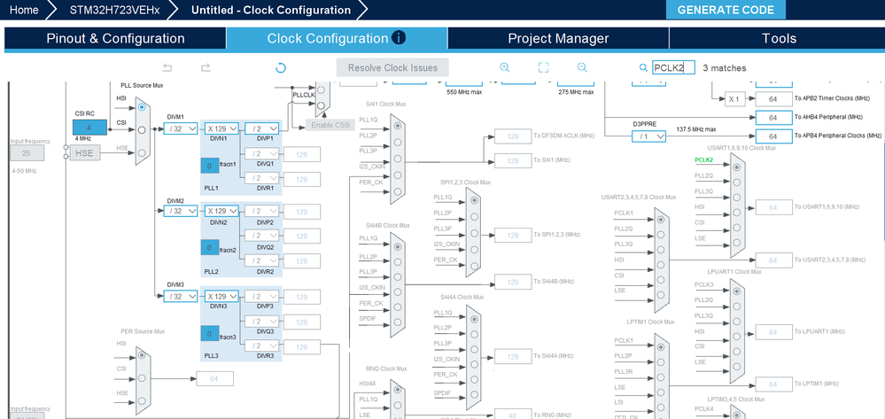The width and height of the screenshot is (885, 419).
Task: Click the Untitled - Clock Configuration breadcrumb
Action: point(271,10)
